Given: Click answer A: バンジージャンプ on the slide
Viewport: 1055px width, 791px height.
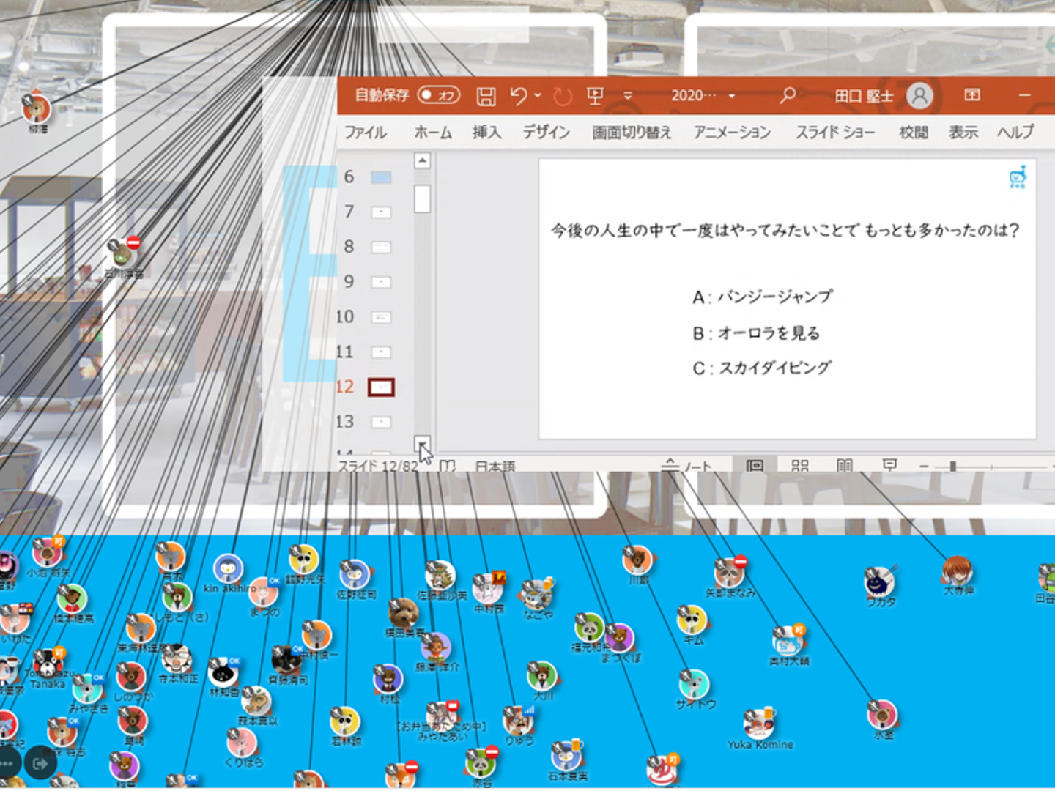Looking at the screenshot, I should tap(763, 297).
